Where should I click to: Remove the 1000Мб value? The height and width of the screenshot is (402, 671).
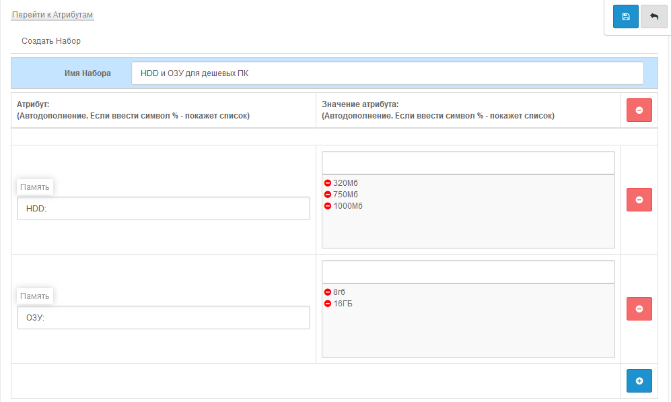[x=328, y=206]
